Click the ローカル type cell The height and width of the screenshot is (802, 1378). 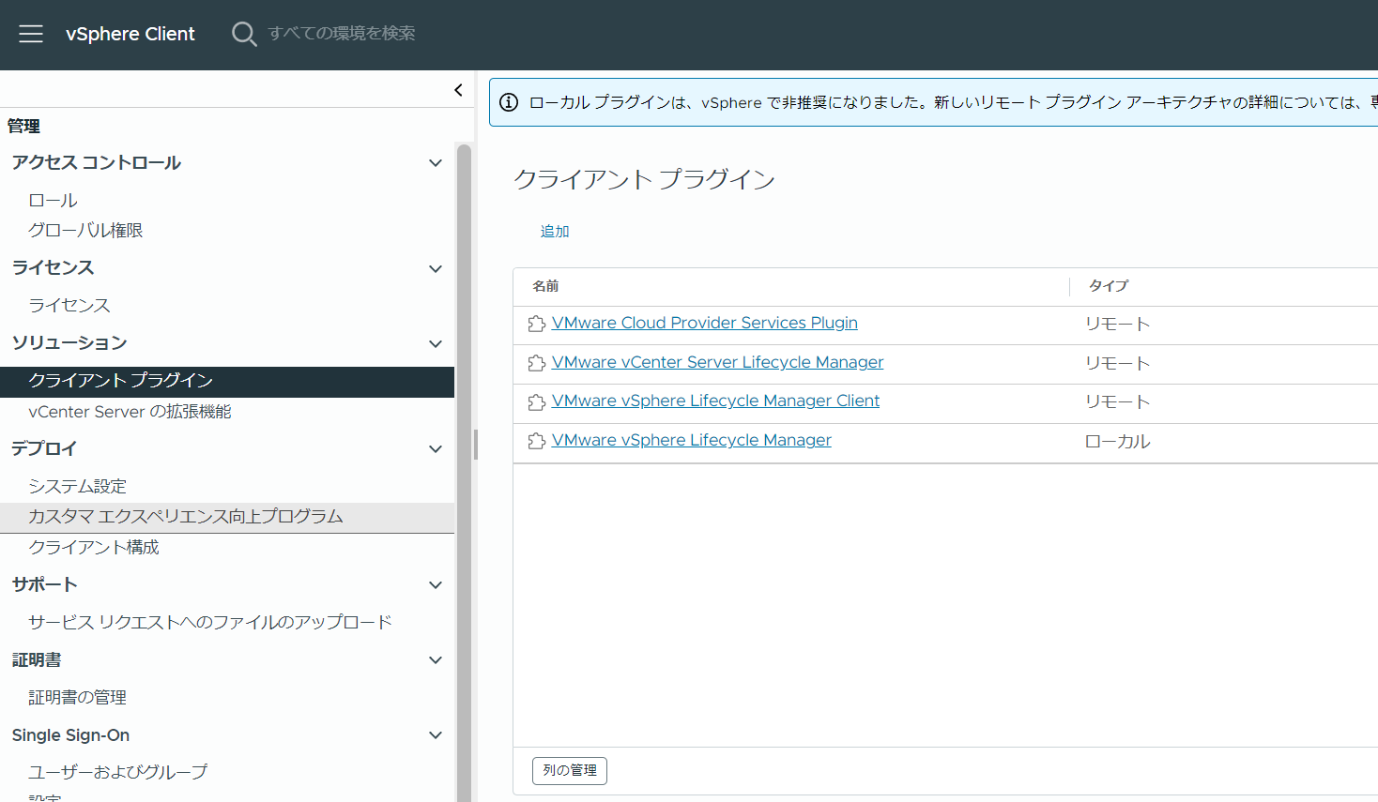[x=1117, y=441]
